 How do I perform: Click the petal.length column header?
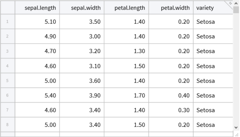click(126, 8)
